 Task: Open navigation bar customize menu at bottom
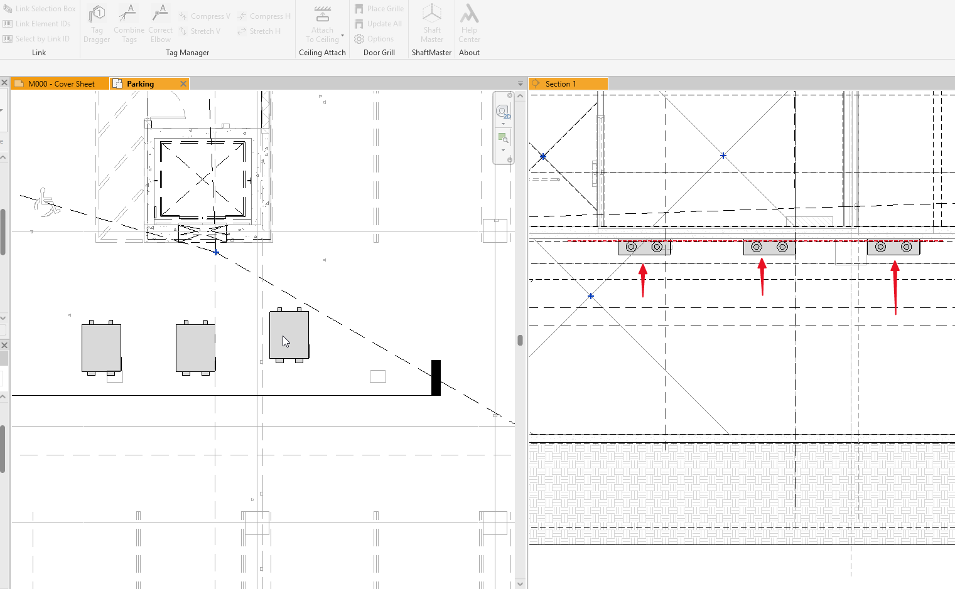click(510, 160)
